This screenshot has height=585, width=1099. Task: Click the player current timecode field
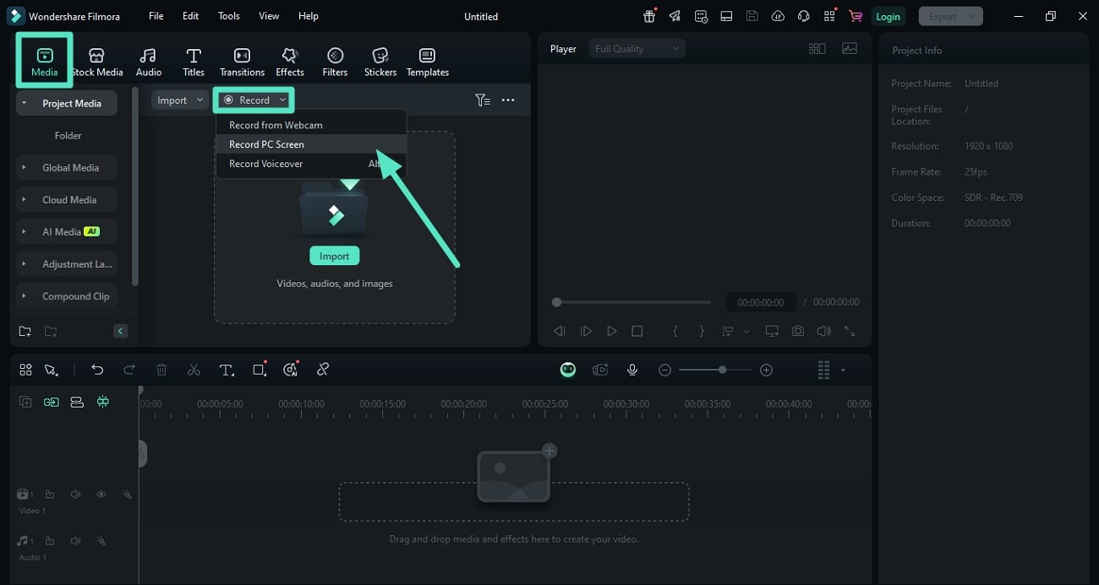pos(760,302)
